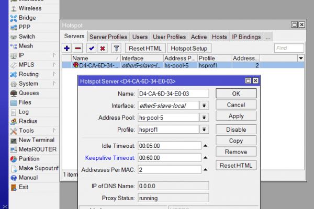Remove selected server with minus icon
The width and height of the screenshot is (314, 209).
(x=78, y=48)
